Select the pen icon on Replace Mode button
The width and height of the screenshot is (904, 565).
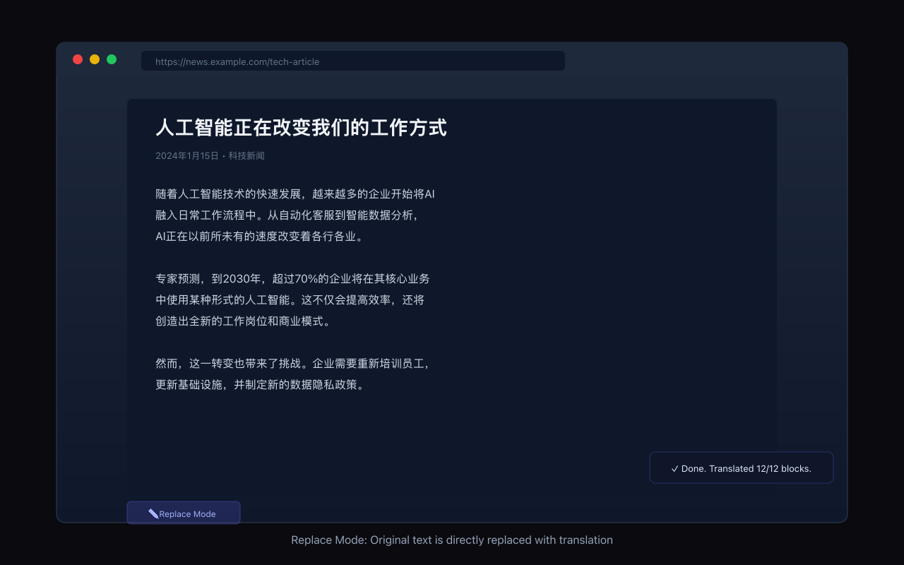tap(154, 513)
